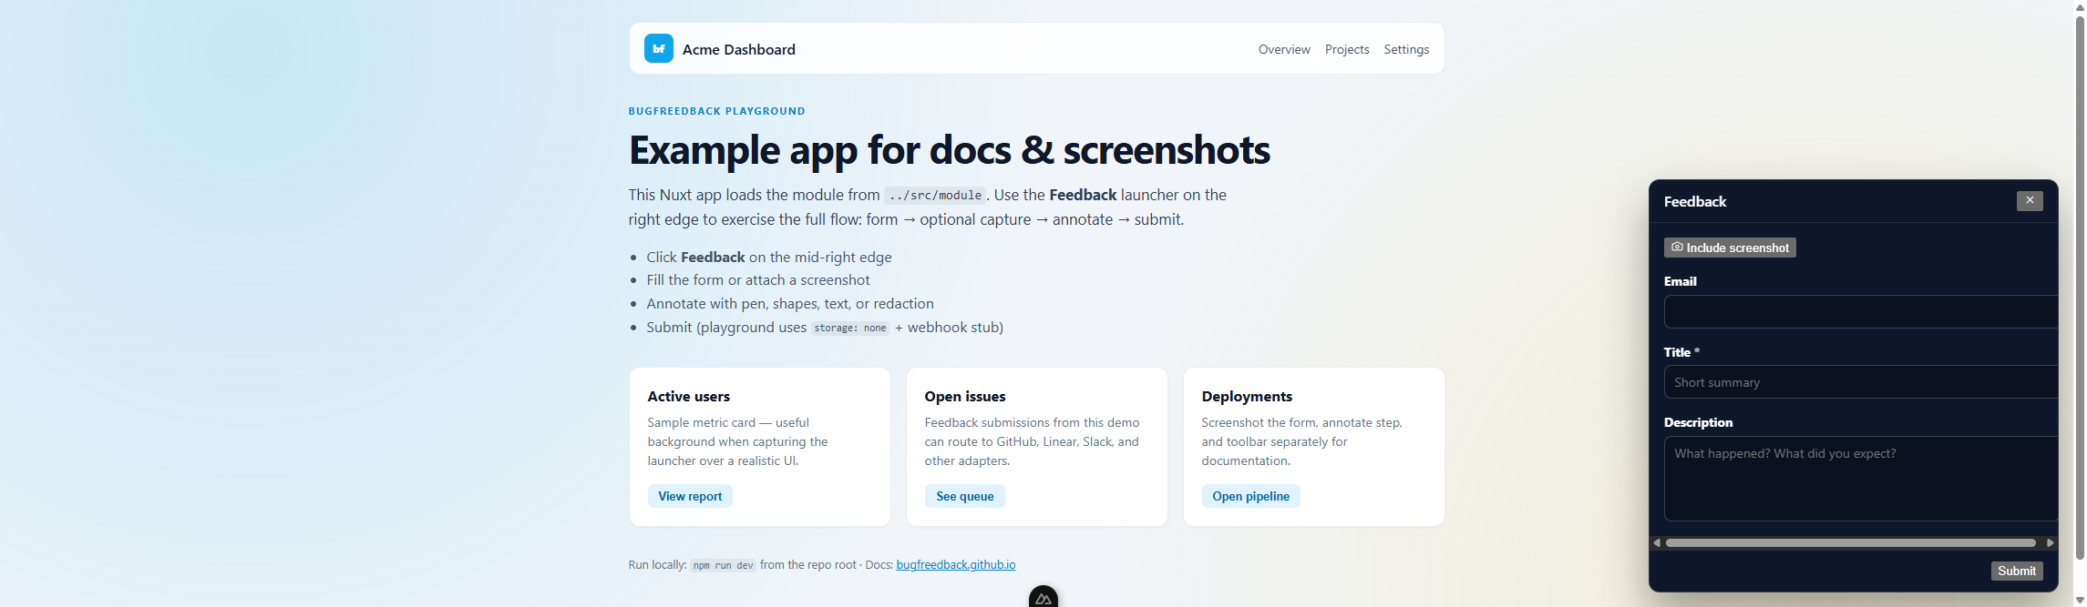This screenshot has width=2087, height=607.
Task: Click the page scrollbar down arrow
Action: pos(2079,600)
